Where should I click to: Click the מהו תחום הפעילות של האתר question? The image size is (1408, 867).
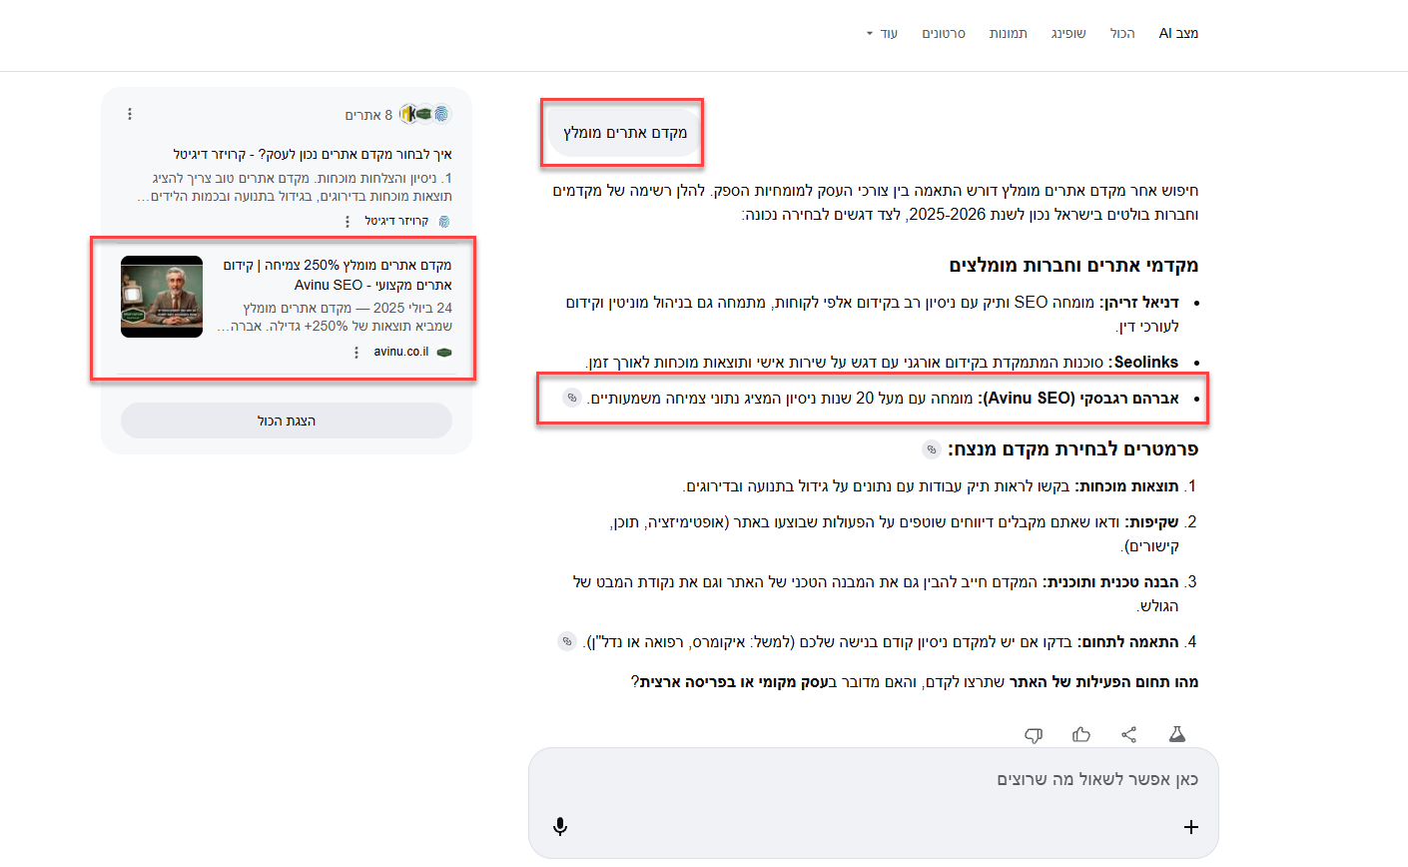915,682
